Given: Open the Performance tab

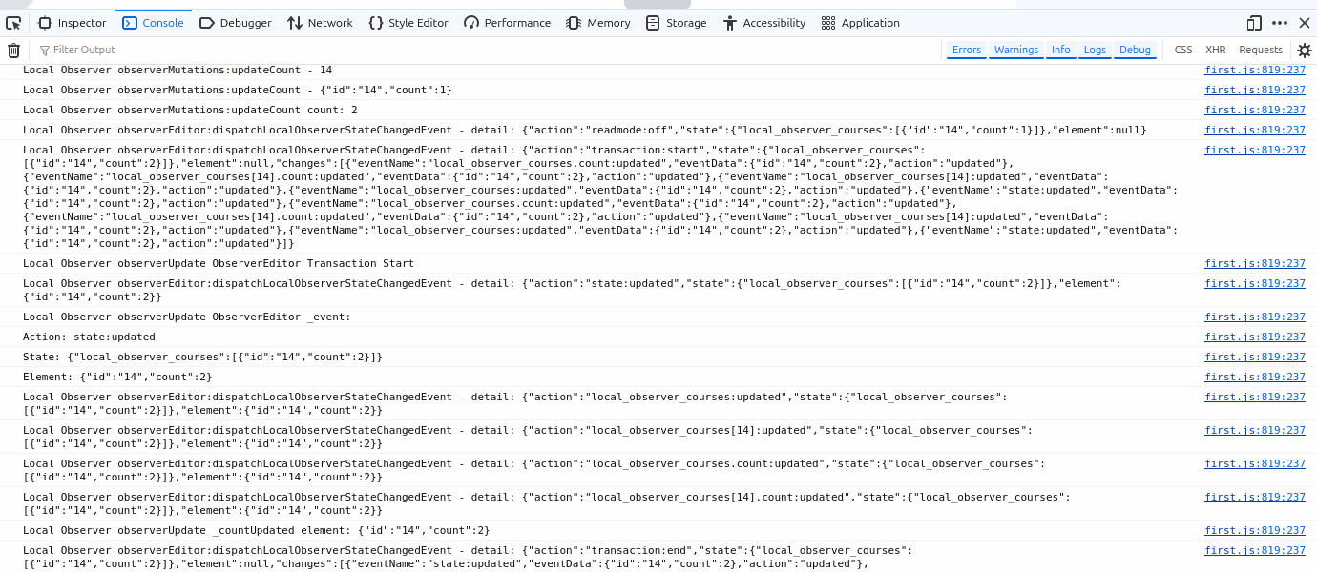Looking at the screenshot, I should pyautogui.click(x=507, y=23).
